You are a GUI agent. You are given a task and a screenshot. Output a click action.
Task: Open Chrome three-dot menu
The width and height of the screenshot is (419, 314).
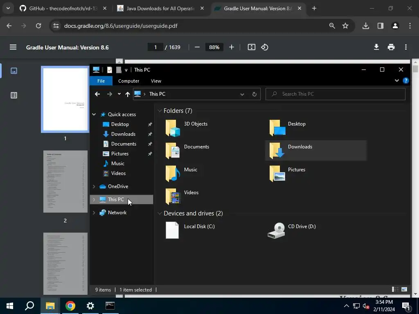410,26
